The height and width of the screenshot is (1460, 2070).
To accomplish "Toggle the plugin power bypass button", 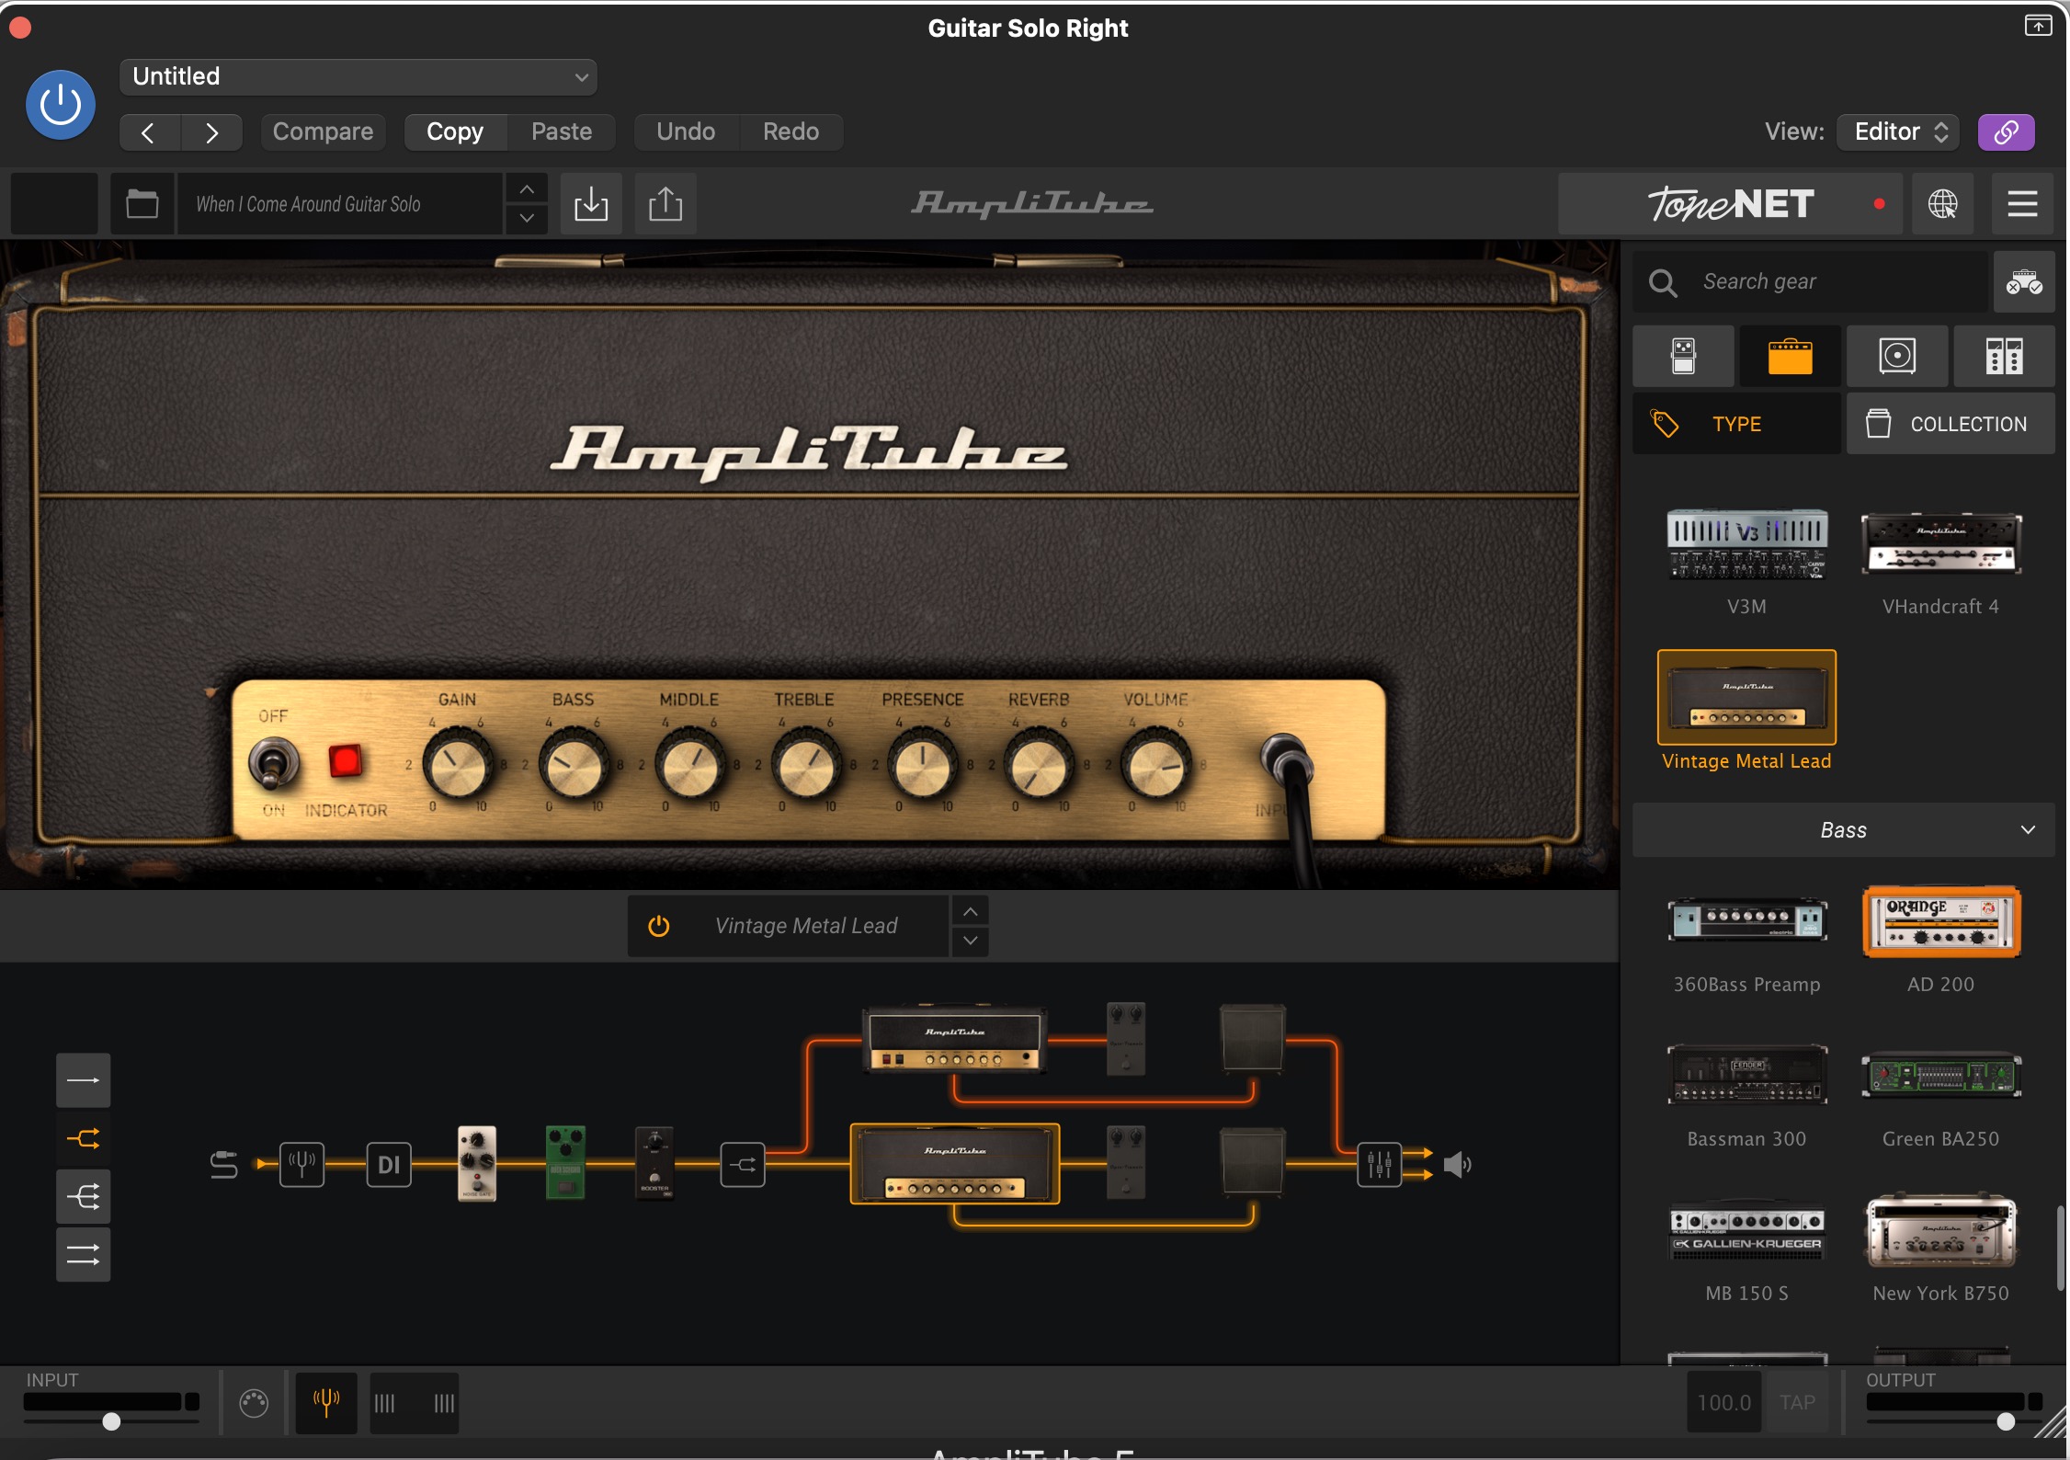I will click(61, 105).
